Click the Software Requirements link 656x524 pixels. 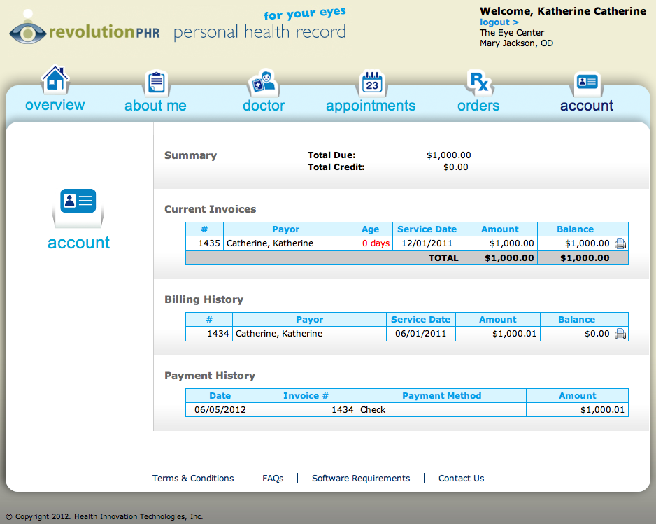[361, 479]
